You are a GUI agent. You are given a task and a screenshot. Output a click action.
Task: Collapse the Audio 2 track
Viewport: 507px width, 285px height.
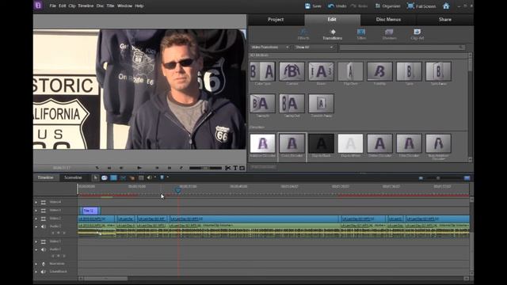[36, 227]
